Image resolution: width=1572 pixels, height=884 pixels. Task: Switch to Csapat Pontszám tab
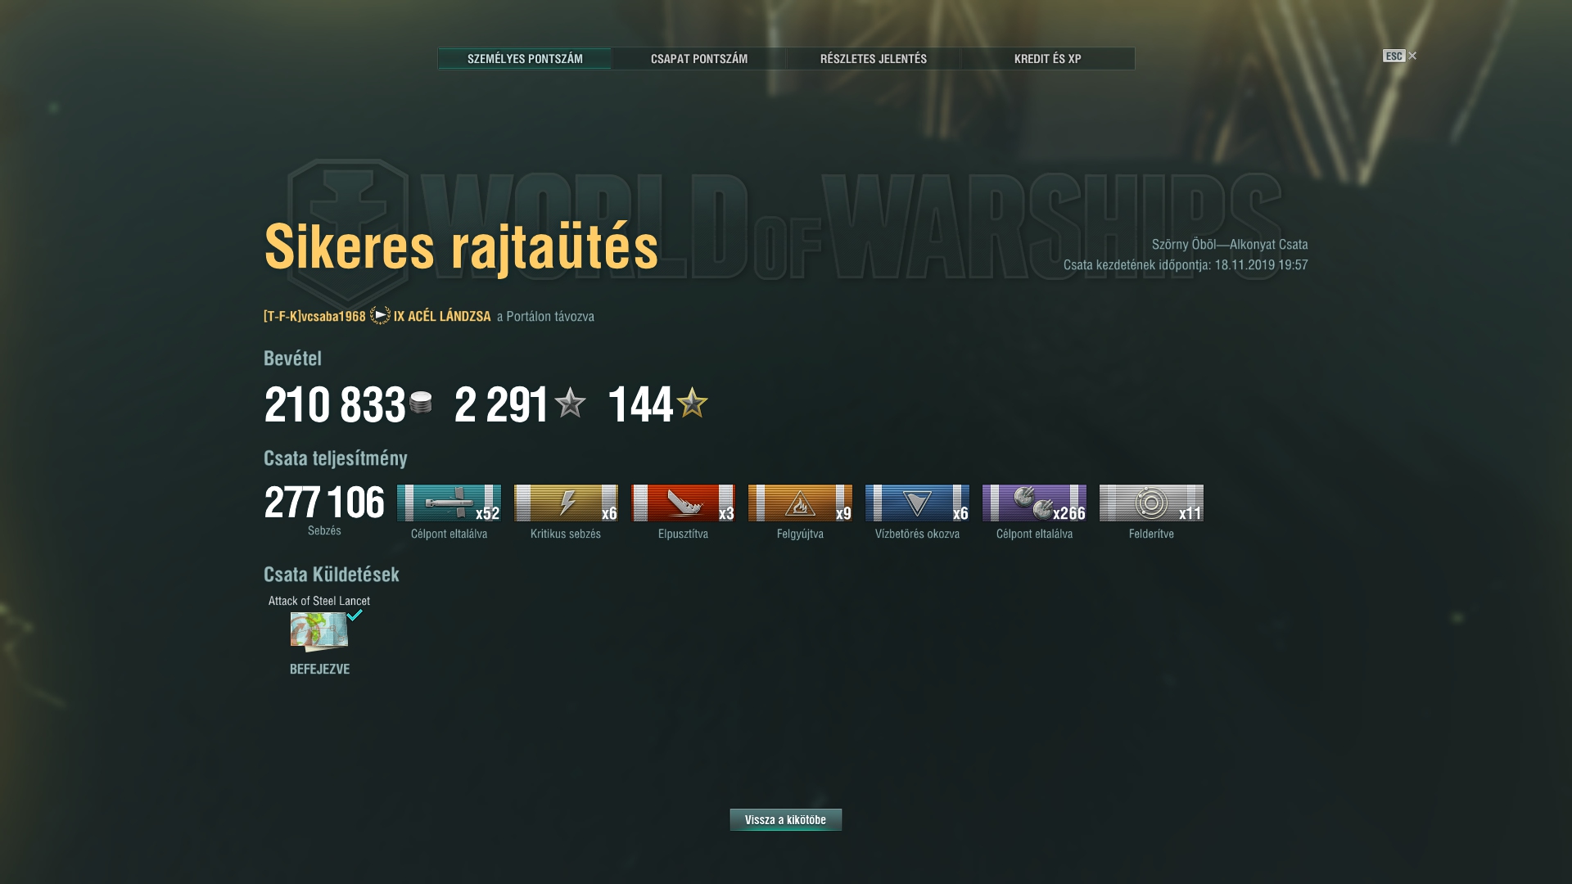pyautogui.click(x=699, y=58)
